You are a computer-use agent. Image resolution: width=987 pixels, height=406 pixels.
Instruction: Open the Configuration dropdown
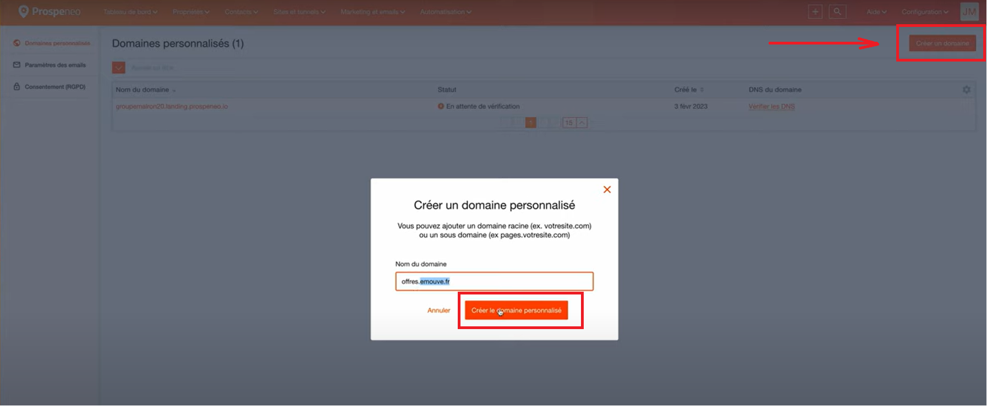click(925, 12)
